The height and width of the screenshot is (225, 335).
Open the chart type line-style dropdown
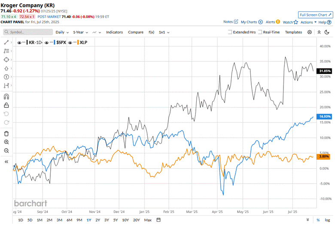pos(97,32)
